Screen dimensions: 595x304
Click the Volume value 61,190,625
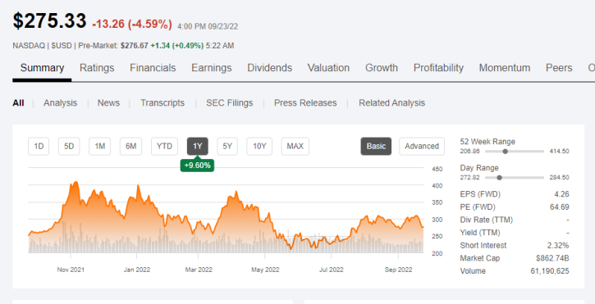(x=550, y=271)
